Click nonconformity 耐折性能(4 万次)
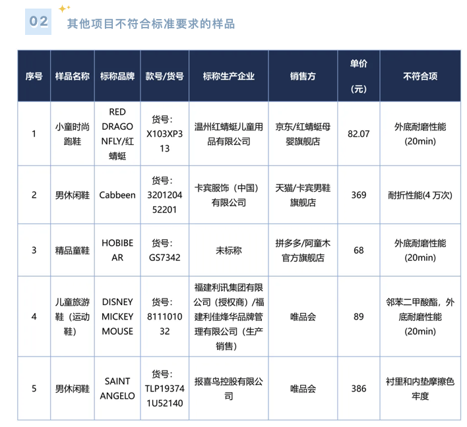The image size is (467, 427). 420,195
